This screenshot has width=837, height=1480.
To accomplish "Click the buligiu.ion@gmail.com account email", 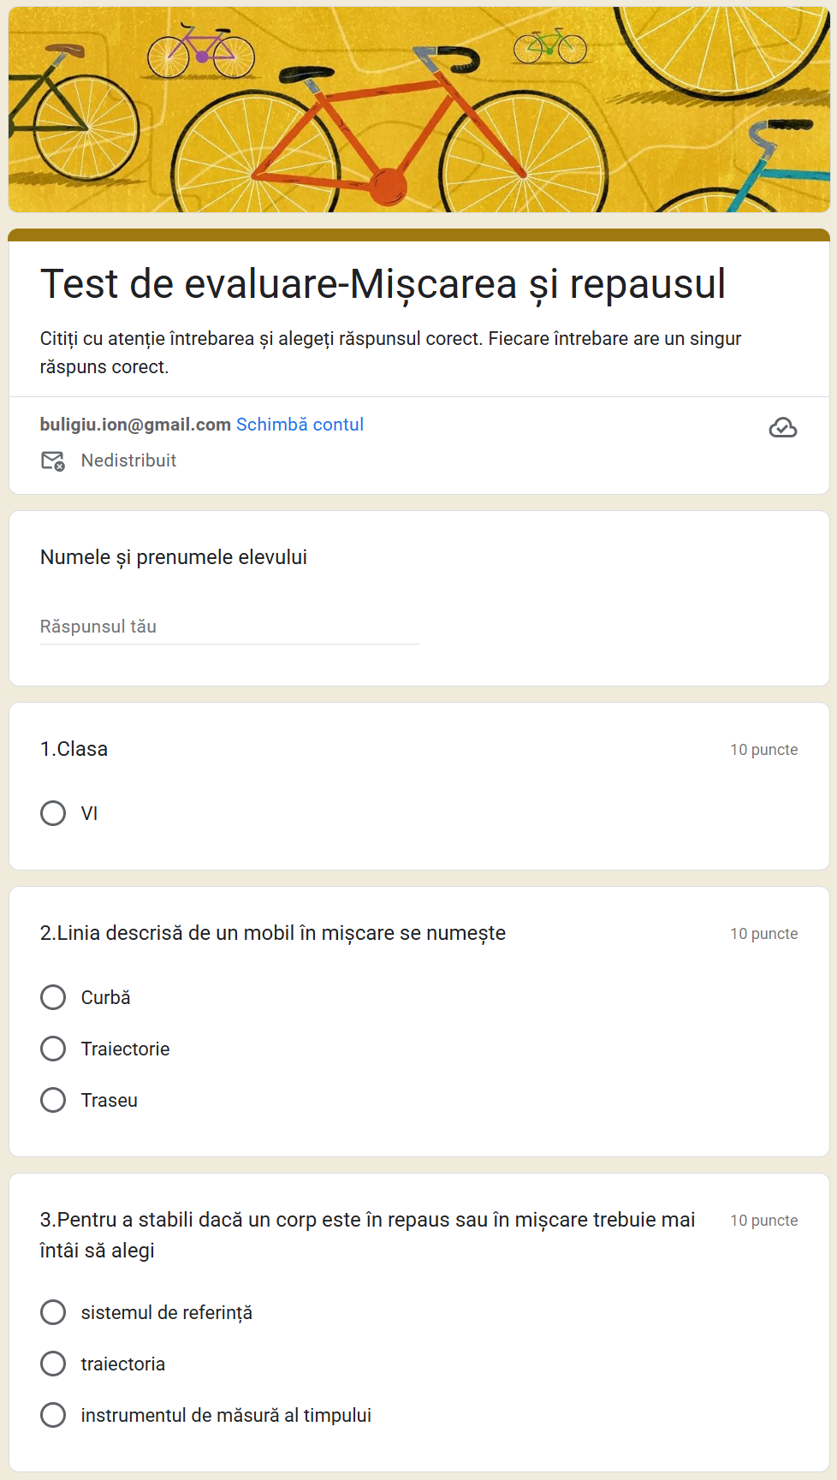I will (135, 425).
